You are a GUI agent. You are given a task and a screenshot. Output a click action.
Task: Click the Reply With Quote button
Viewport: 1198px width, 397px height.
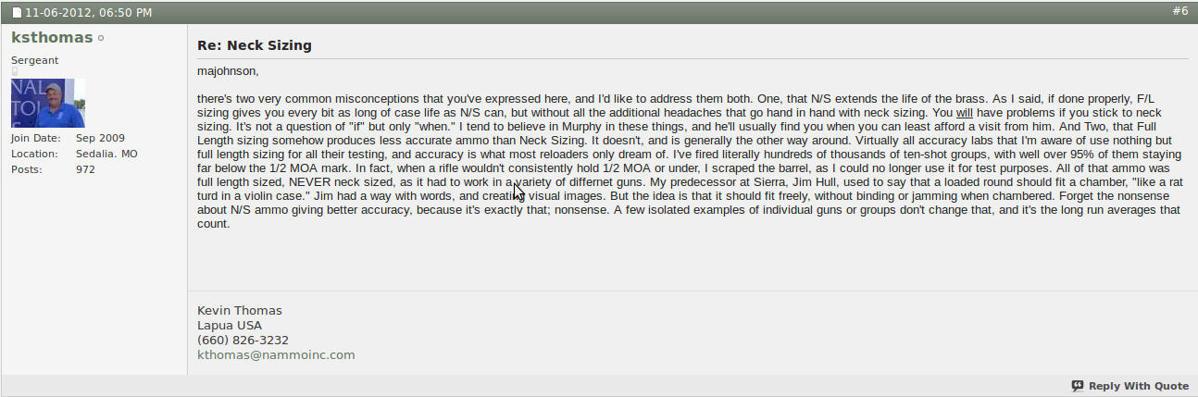(1138, 386)
